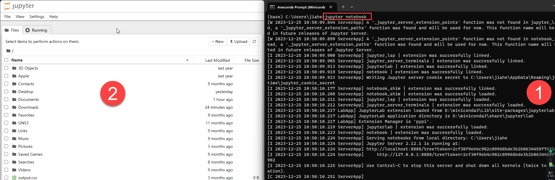Click the Saved Games folder icon

pos(14,154)
